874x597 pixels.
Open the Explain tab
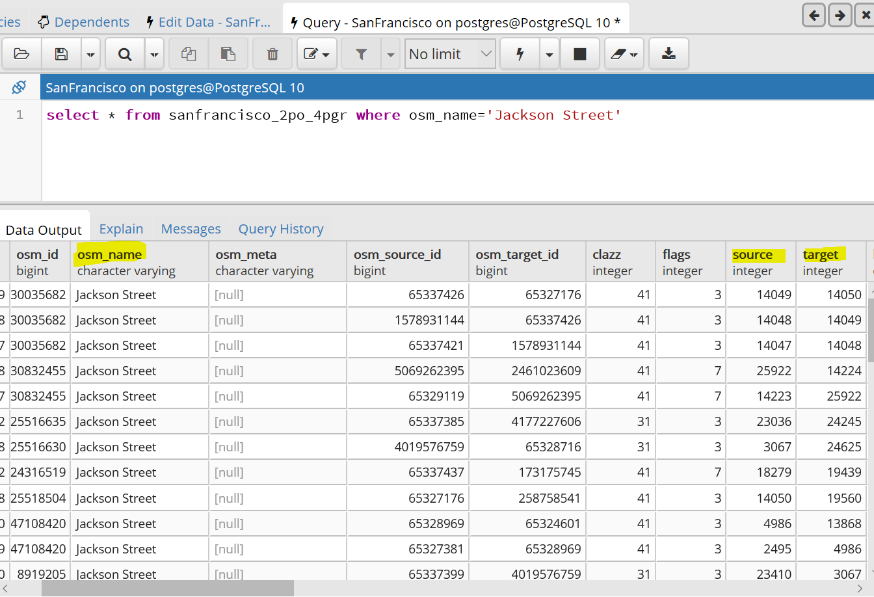[121, 229]
